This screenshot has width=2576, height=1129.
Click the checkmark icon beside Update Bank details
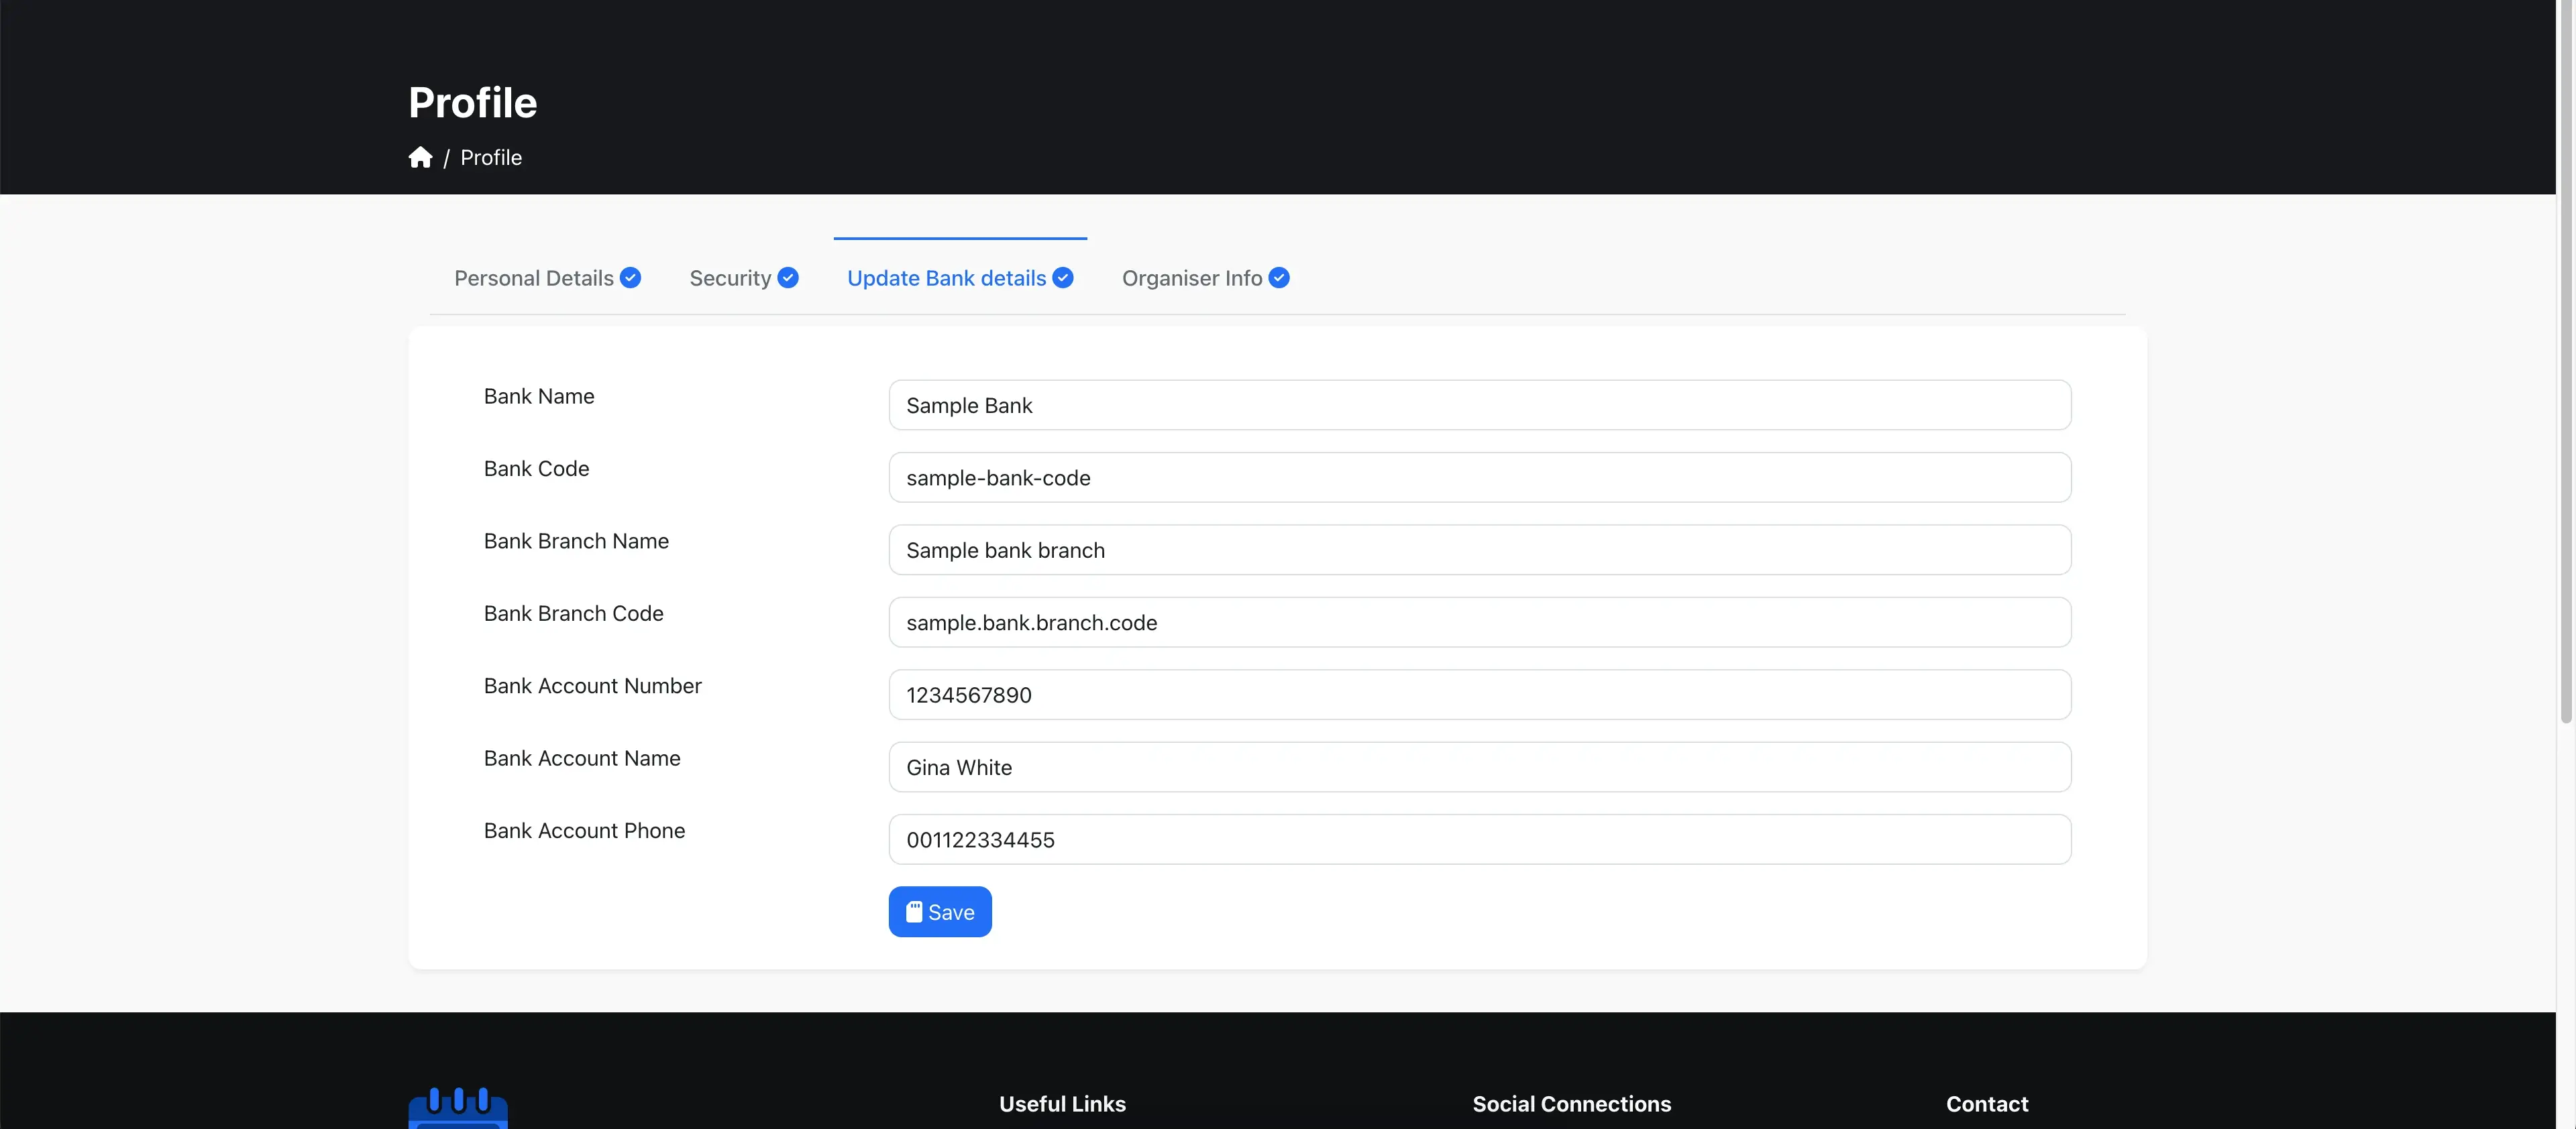pos(1061,278)
